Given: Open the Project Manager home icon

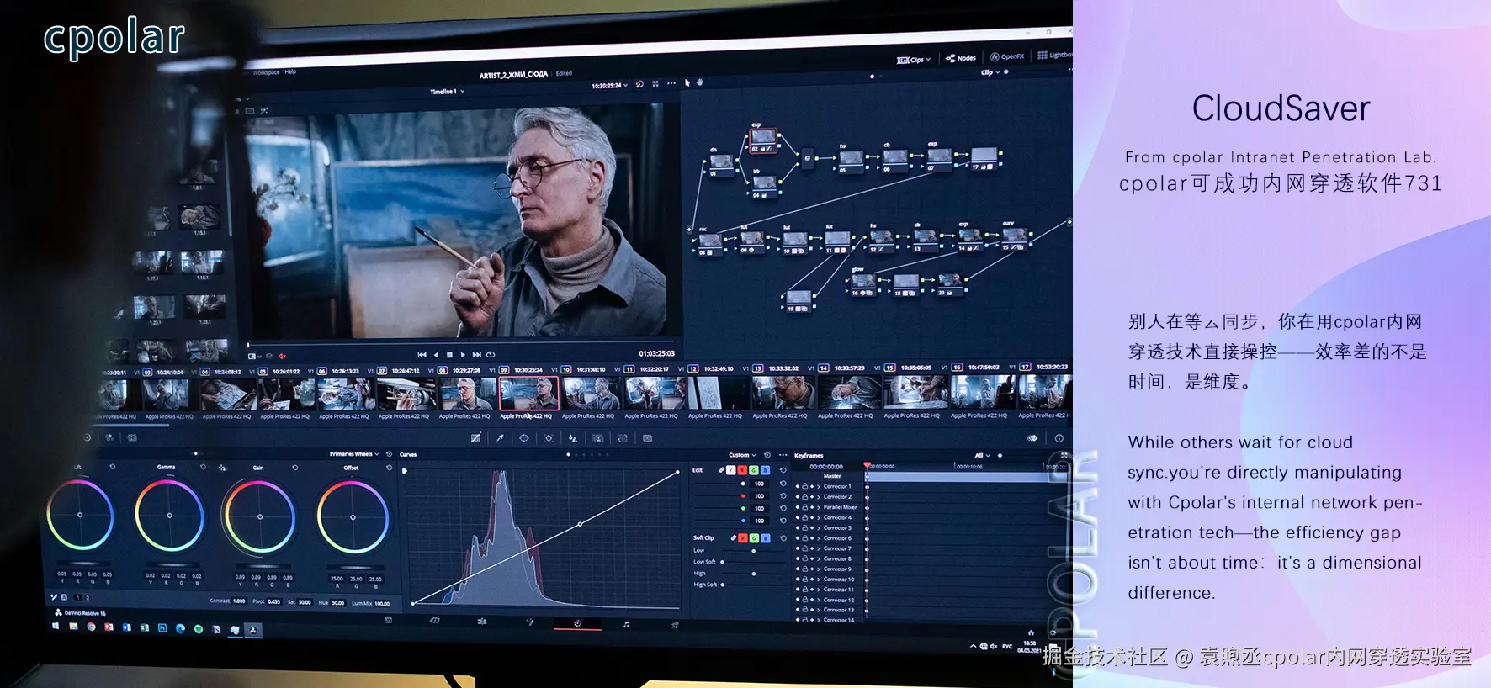Looking at the screenshot, I should pyautogui.click(x=1031, y=632).
